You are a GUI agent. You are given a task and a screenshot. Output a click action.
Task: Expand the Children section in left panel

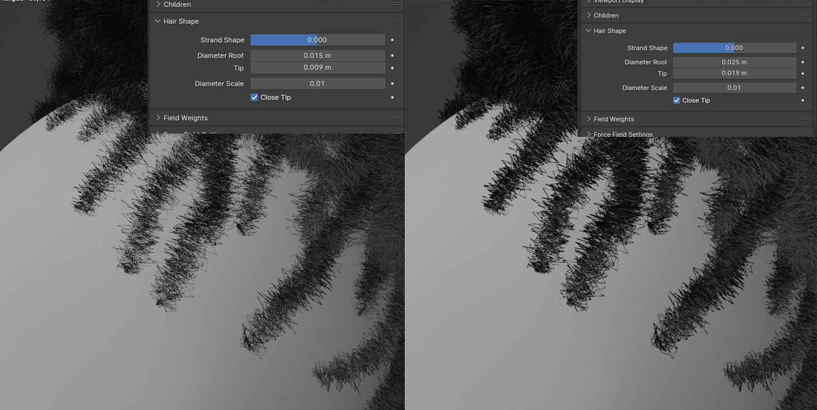tap(158, 4)
